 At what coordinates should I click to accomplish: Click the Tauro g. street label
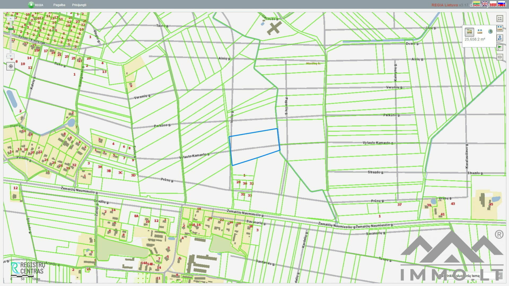point(163,26)
